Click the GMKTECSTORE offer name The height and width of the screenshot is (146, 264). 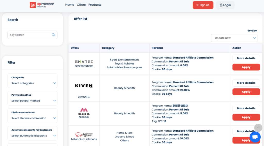[84, 66]
